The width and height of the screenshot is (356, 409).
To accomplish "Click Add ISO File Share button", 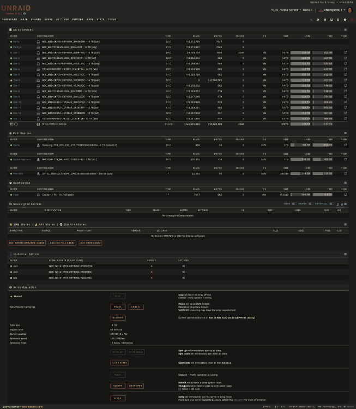I will coord(62,243).
